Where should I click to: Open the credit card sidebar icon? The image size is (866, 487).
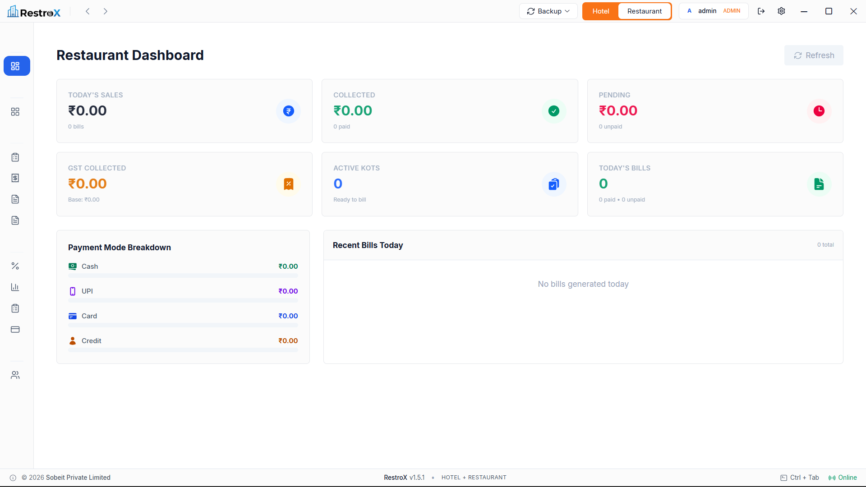15,330
